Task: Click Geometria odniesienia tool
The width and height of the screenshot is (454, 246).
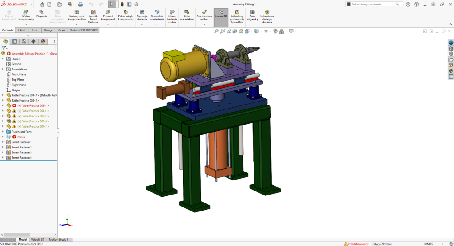Action: tap(157, 16)
